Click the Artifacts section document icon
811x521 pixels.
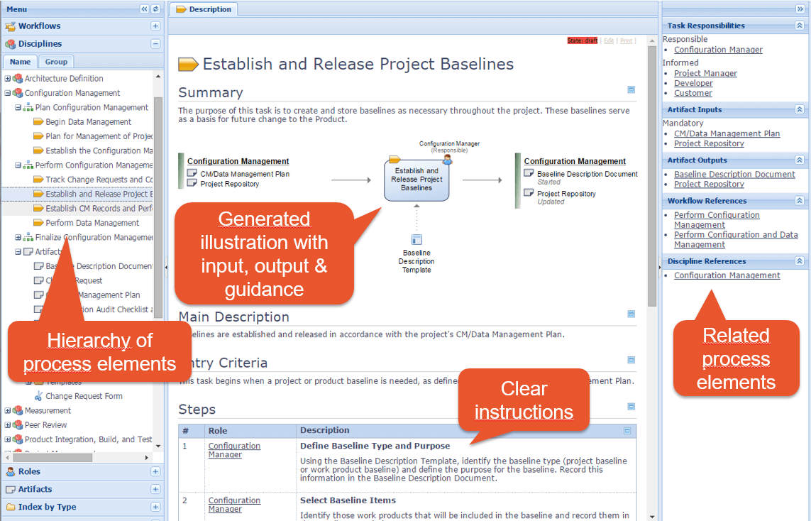10,490
